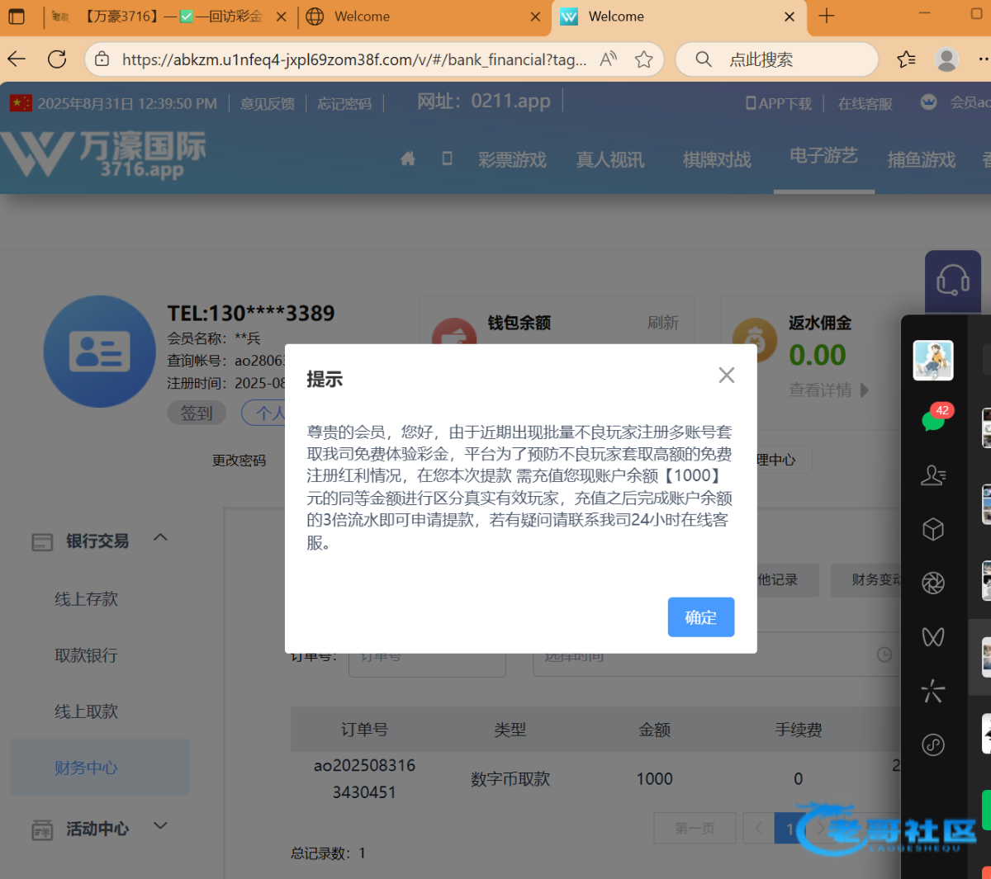
Task: Click the browser refresh icon
Action: [57, 59]
